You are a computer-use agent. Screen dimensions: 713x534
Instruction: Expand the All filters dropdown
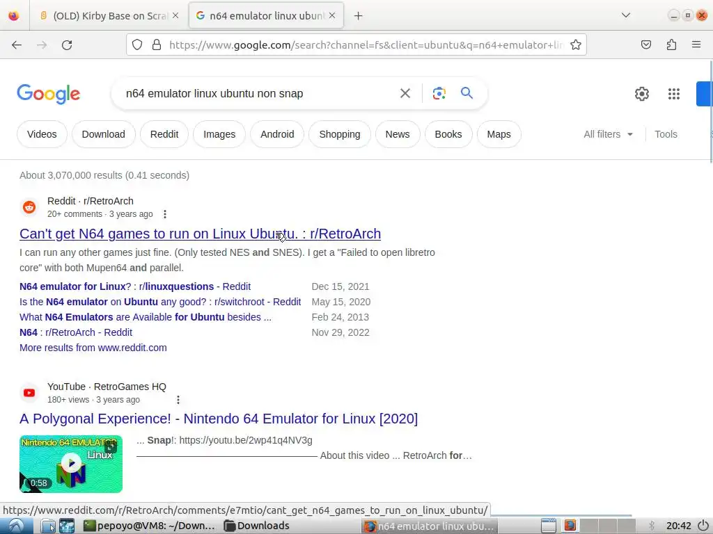coord(608,134)
